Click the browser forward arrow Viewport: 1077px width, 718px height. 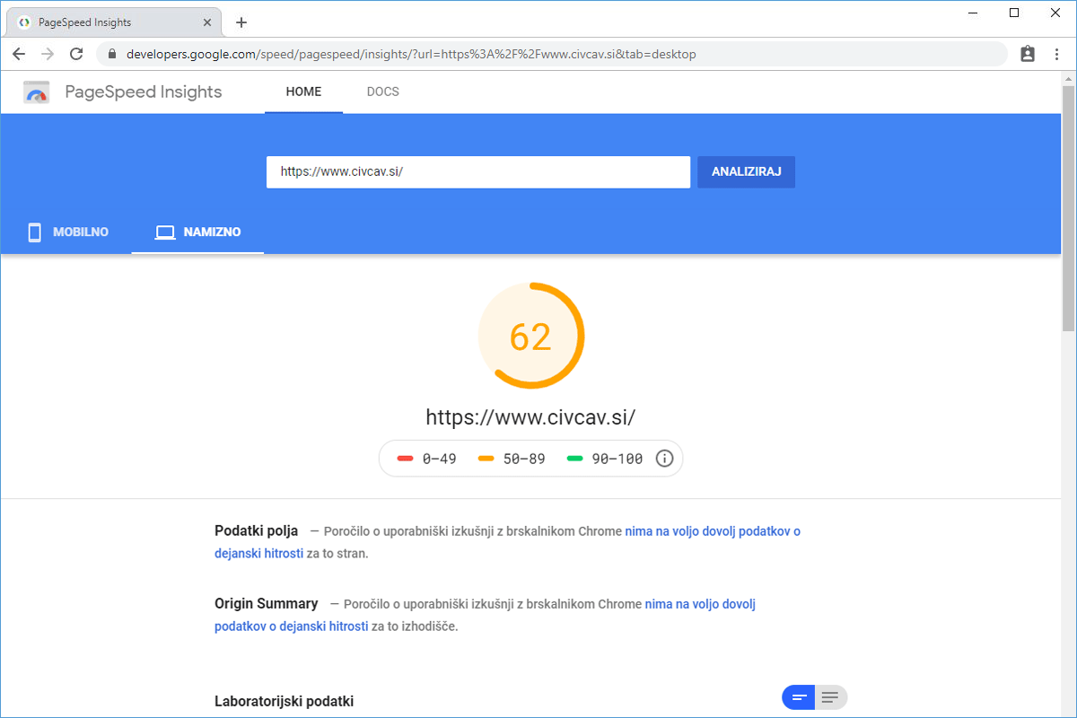pos(48,54)
